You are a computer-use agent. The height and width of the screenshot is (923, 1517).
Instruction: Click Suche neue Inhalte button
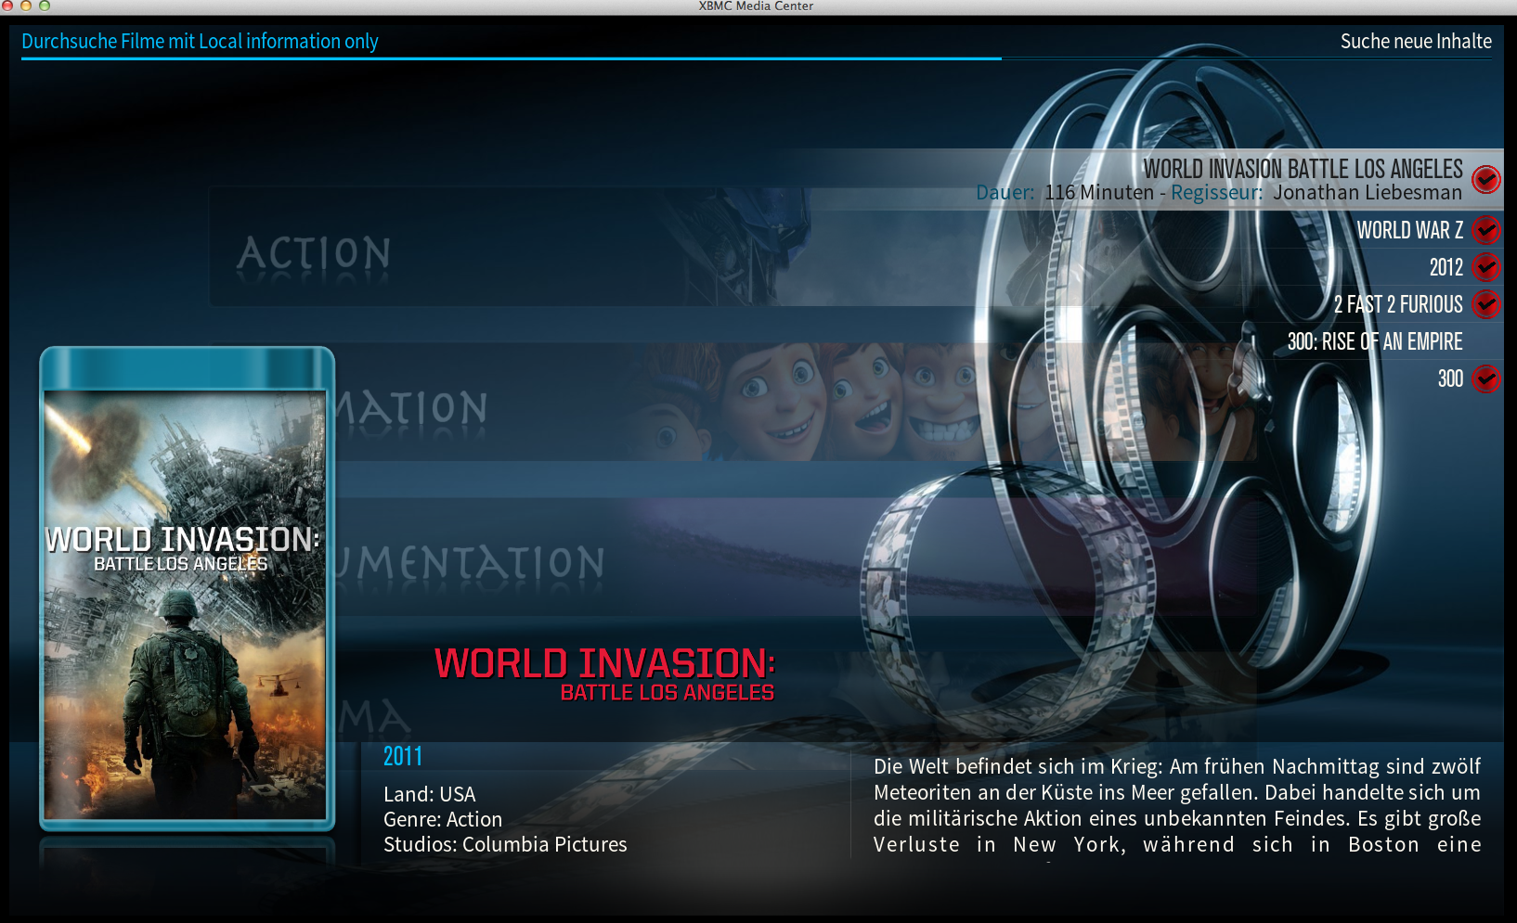1416,41
